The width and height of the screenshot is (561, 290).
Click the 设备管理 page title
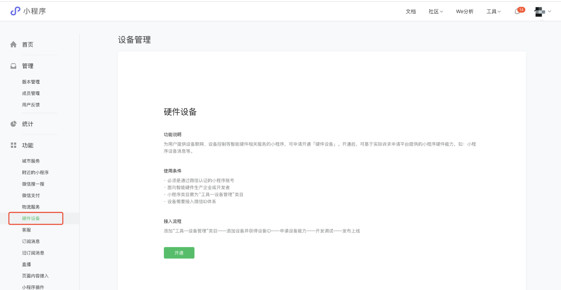click(134, 40)
